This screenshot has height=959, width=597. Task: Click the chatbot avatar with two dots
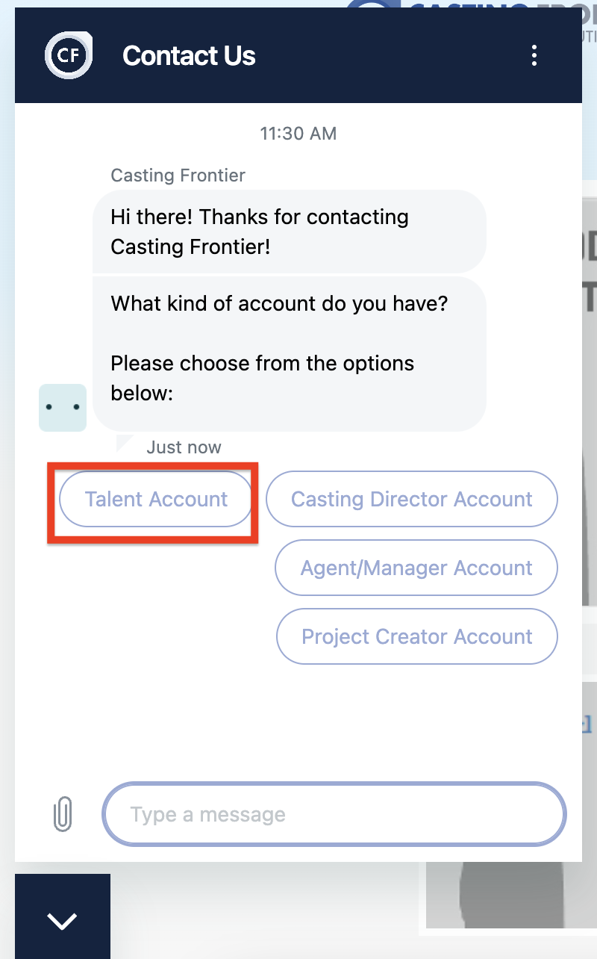pos(63,408)
